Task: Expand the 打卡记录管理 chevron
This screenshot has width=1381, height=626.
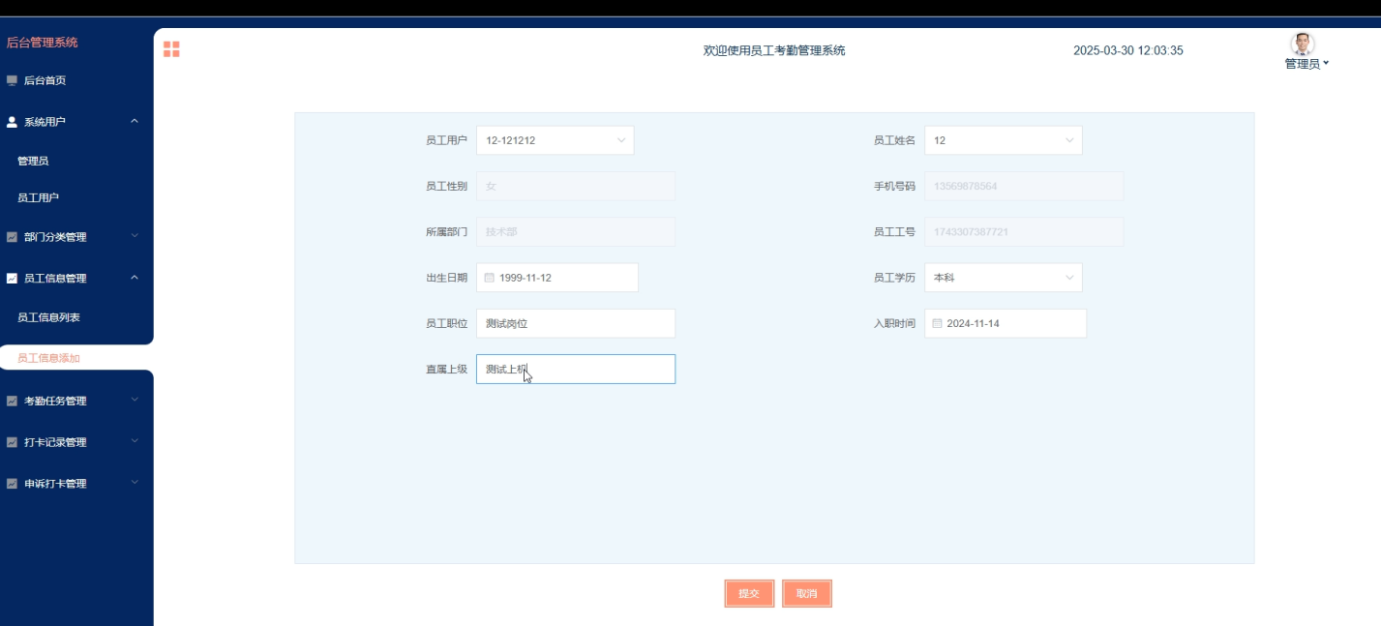Action: tap(135, 441)
